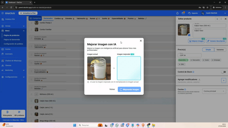This screenshot has height=128, width=228.
Task: Open Página de bienvenida
Action: pyautogui.click(x=12, y=39)
